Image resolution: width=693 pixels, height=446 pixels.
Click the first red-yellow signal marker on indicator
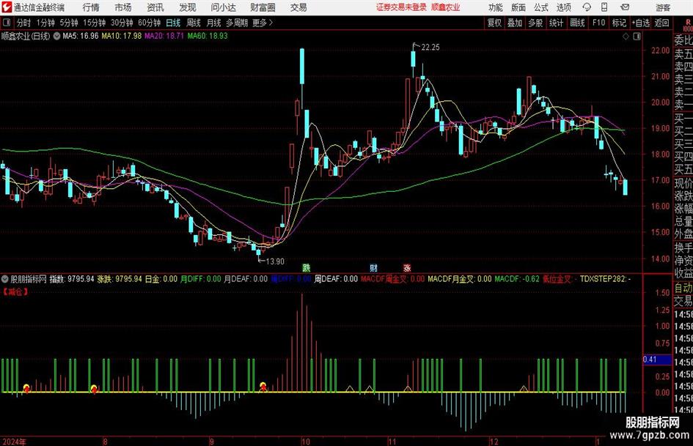click(26, 388)
